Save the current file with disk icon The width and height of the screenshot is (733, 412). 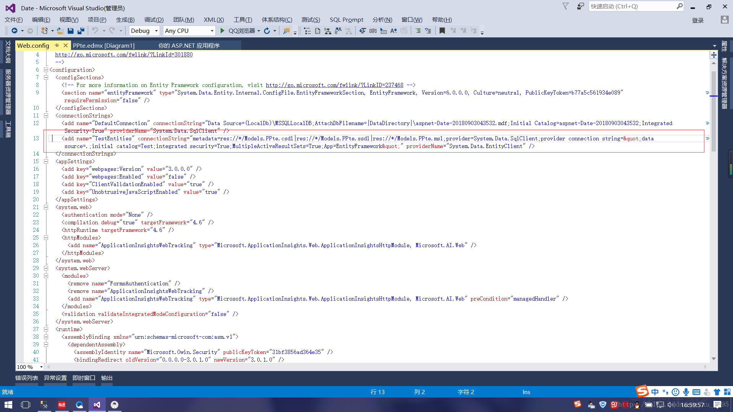(71, 31)
